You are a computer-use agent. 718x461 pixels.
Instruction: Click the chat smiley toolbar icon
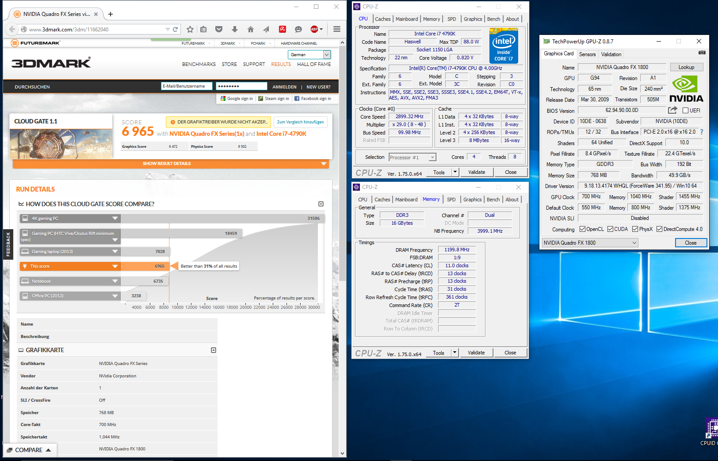pyautogui.click(x=298, y=29)
